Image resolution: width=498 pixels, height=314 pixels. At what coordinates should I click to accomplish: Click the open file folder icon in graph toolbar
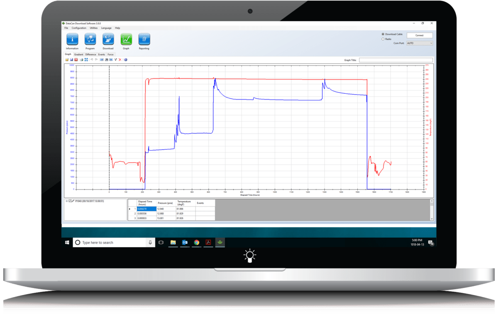pos(66,60)
